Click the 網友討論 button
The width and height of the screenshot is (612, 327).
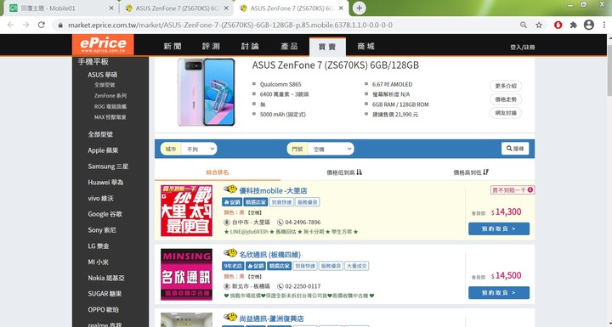506,113
